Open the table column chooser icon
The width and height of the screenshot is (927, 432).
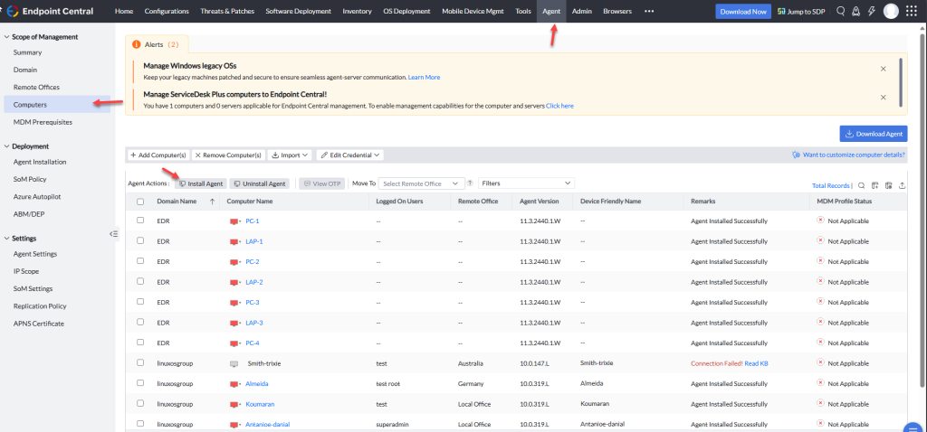tap(875, 185)
